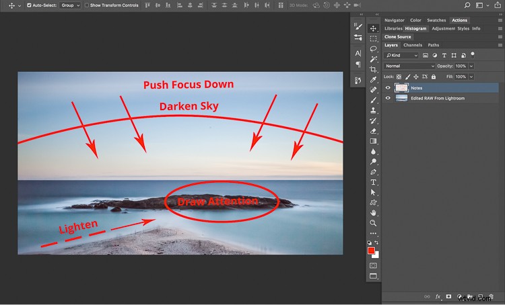Open the Normal blend mode dropdown
The image size is (505, 305).
(x=409, y=66)
